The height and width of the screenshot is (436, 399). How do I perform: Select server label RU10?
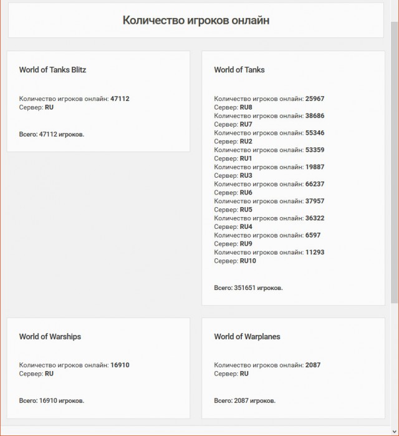pos(248,261)
